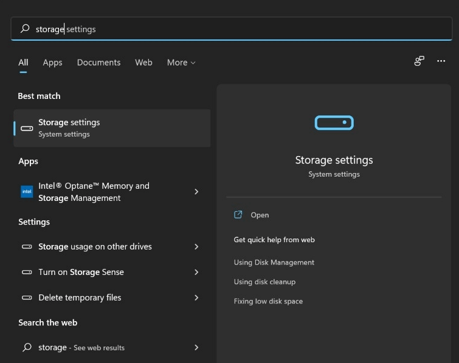Click magnifier icon beside storage web result
Viewport: 459px width, 363px height.
click(x=27, y=347)
